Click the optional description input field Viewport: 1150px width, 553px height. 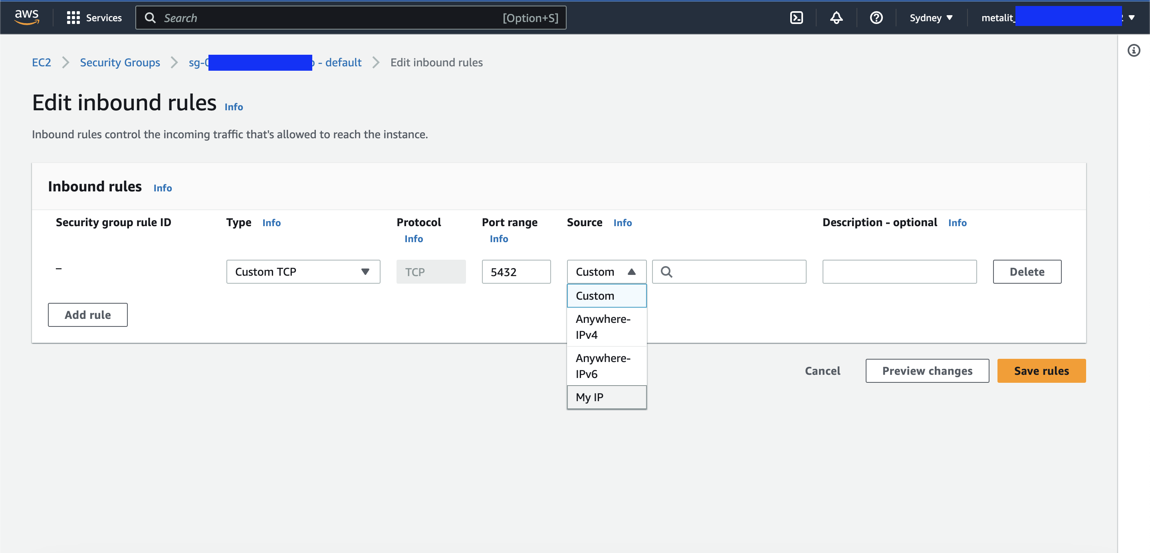coord(899,271)
